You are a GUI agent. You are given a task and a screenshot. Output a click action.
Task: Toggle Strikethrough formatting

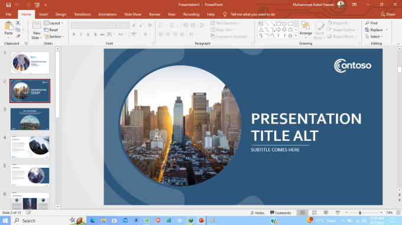102,34
